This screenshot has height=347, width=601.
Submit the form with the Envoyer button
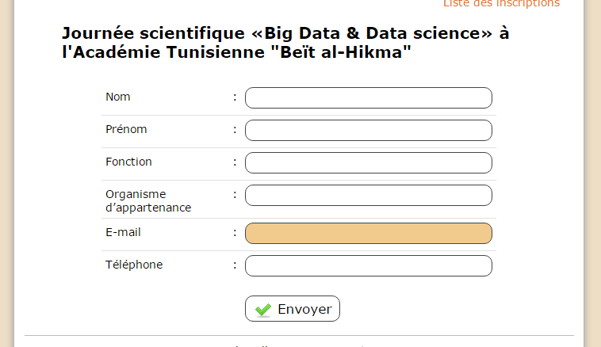293,309
